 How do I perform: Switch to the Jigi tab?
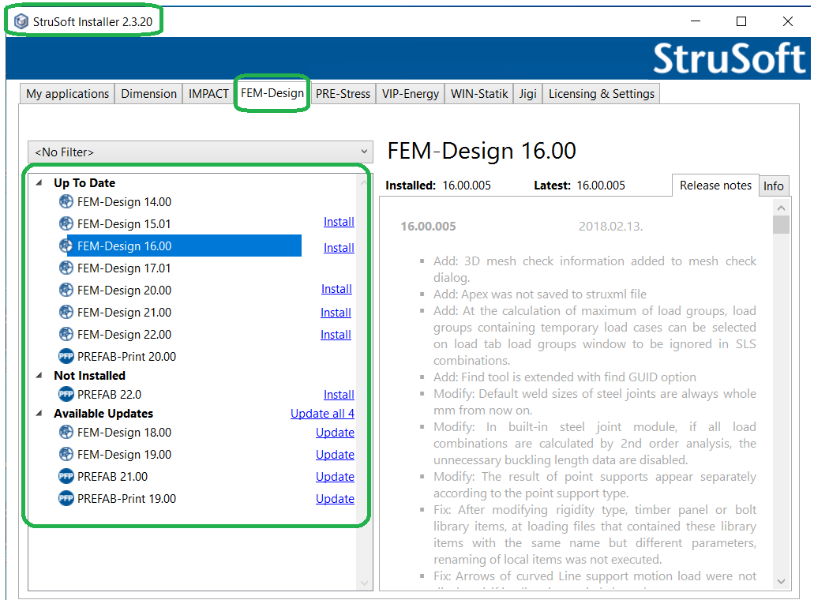(x=528, y=94)
